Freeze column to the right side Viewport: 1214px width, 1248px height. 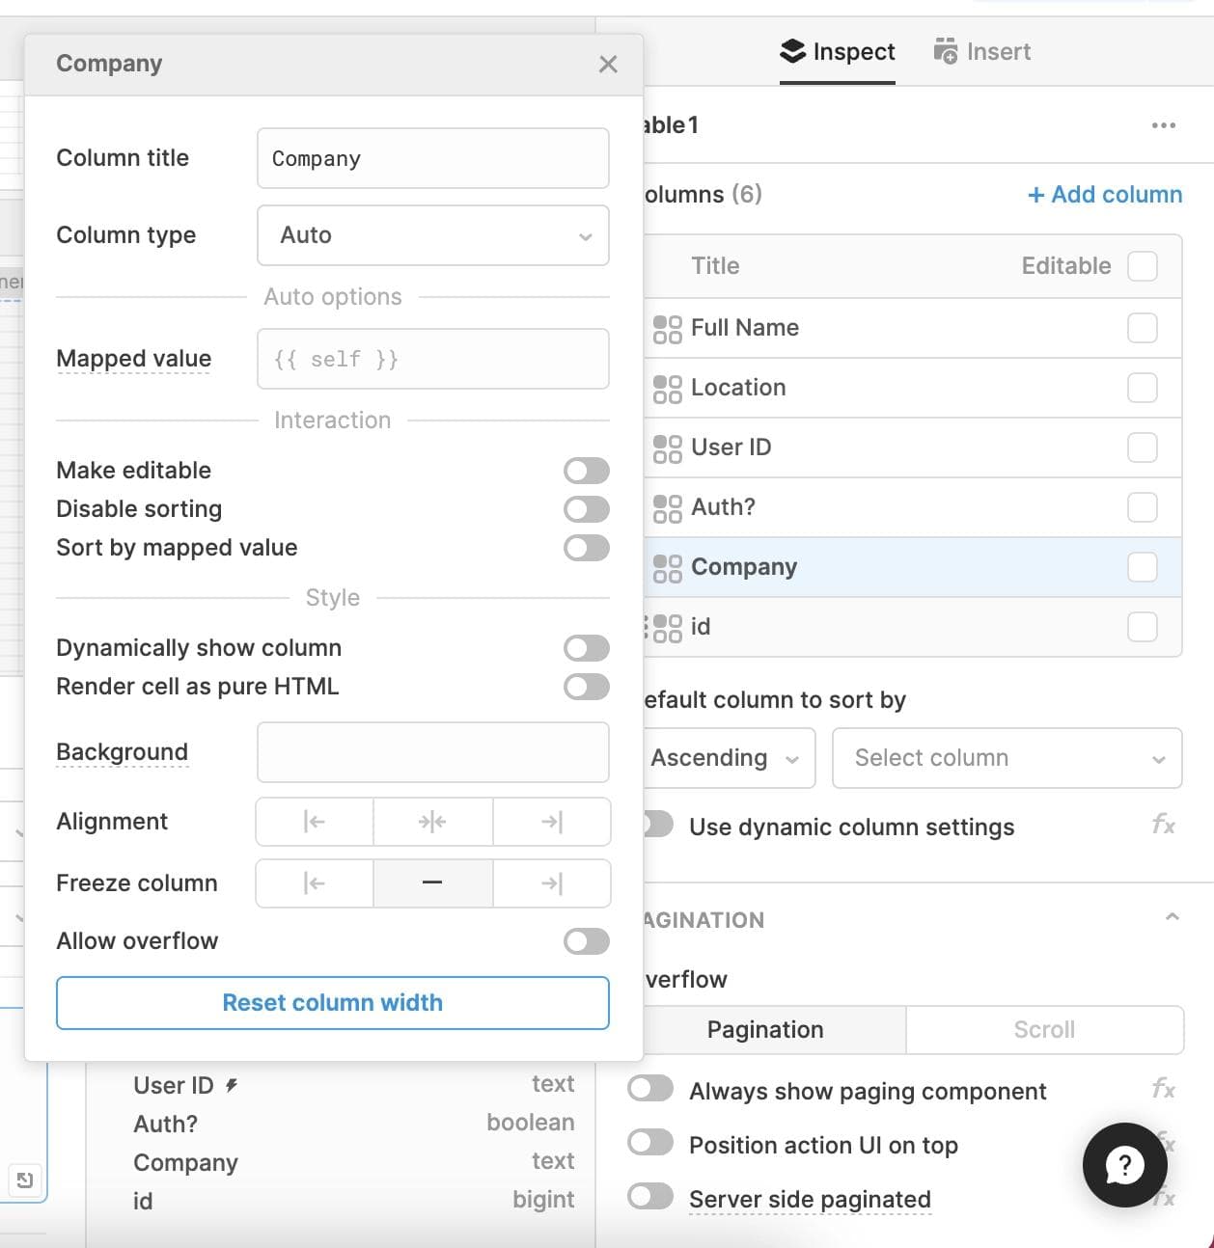pyautogui.click(x=551, y=883)
